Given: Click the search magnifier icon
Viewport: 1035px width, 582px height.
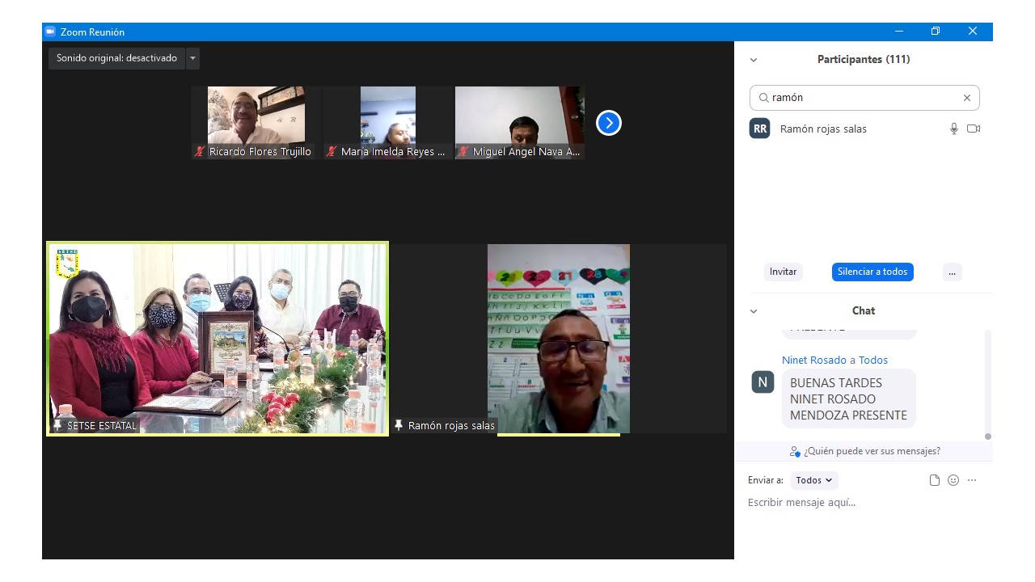Looking at the screenshot, I should [x=763, y=98].
